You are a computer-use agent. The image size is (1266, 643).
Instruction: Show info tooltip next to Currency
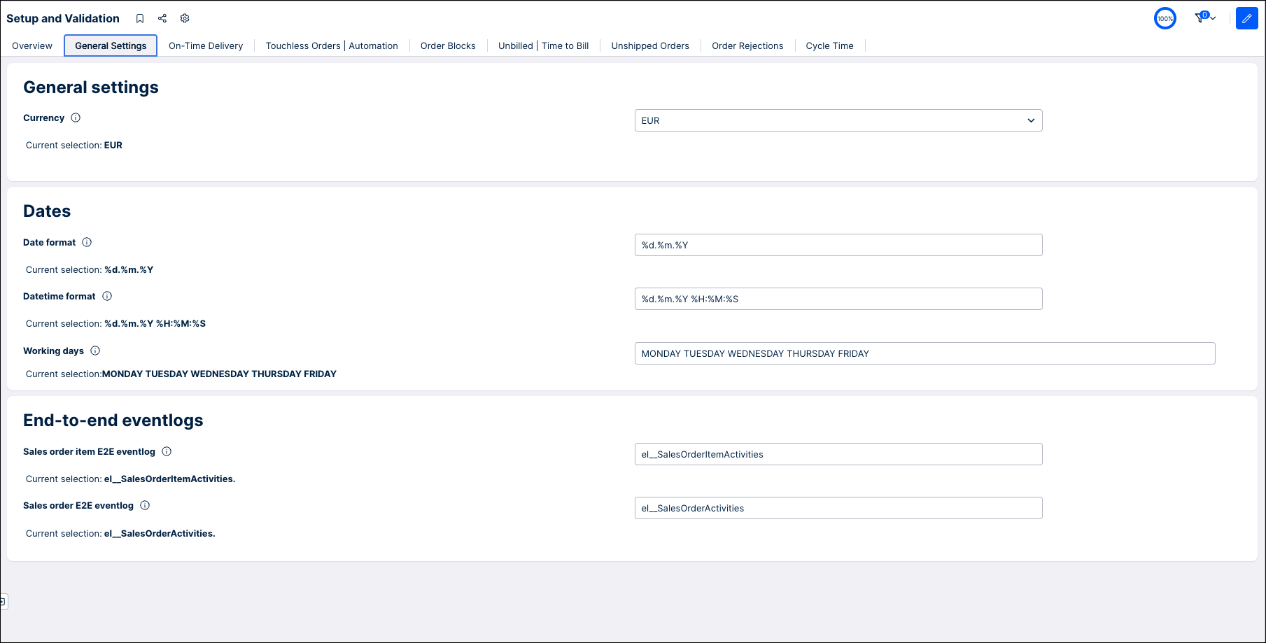(x=76, y=118)
